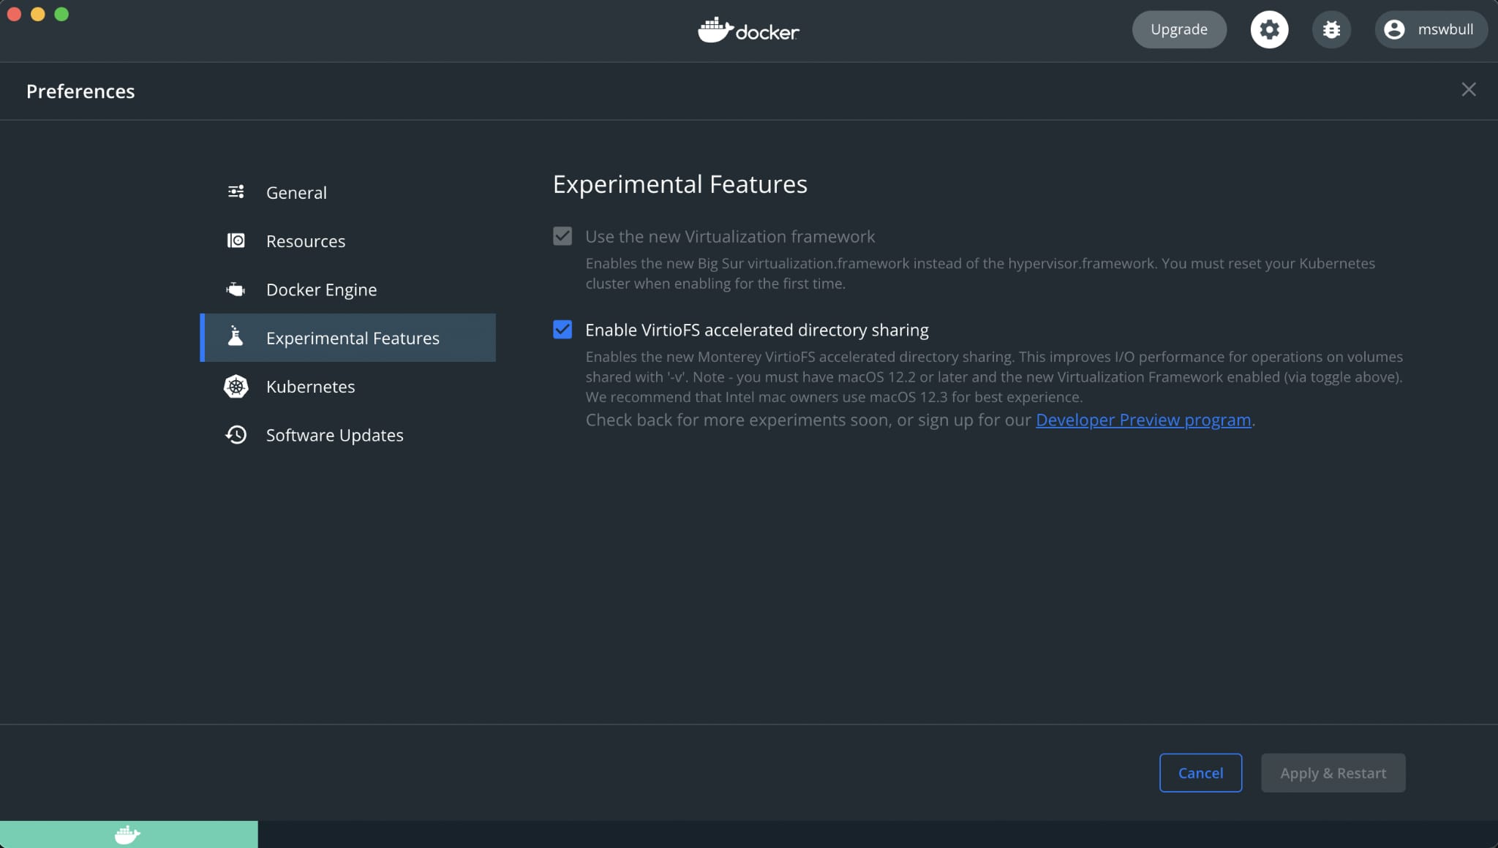1498x848 pixels.
Task: Click the Resources disk icon
Action: (x=236, y=241)
